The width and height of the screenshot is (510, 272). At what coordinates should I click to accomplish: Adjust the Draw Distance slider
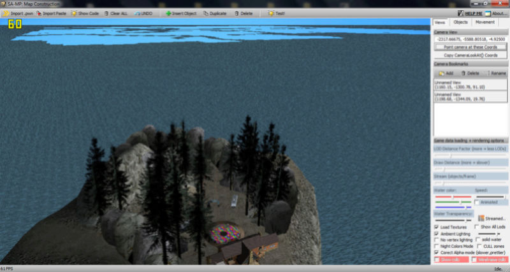(x=470, y=169)
